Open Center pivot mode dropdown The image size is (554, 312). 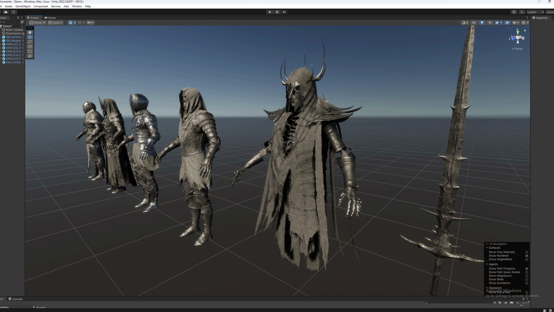click(37, 23)
